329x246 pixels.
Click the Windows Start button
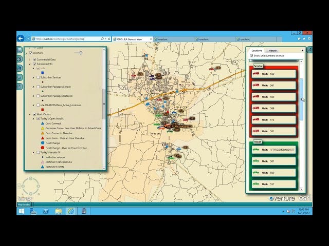(22, 211)
